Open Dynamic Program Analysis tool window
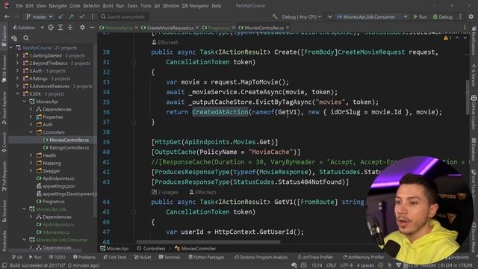Image resolution: width=478 pixels, height=269 pixels. [x=261, y=257]
